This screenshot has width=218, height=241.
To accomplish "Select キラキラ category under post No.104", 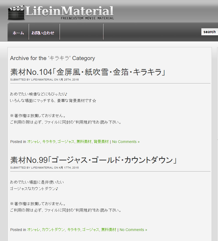I will click(49, 142).
